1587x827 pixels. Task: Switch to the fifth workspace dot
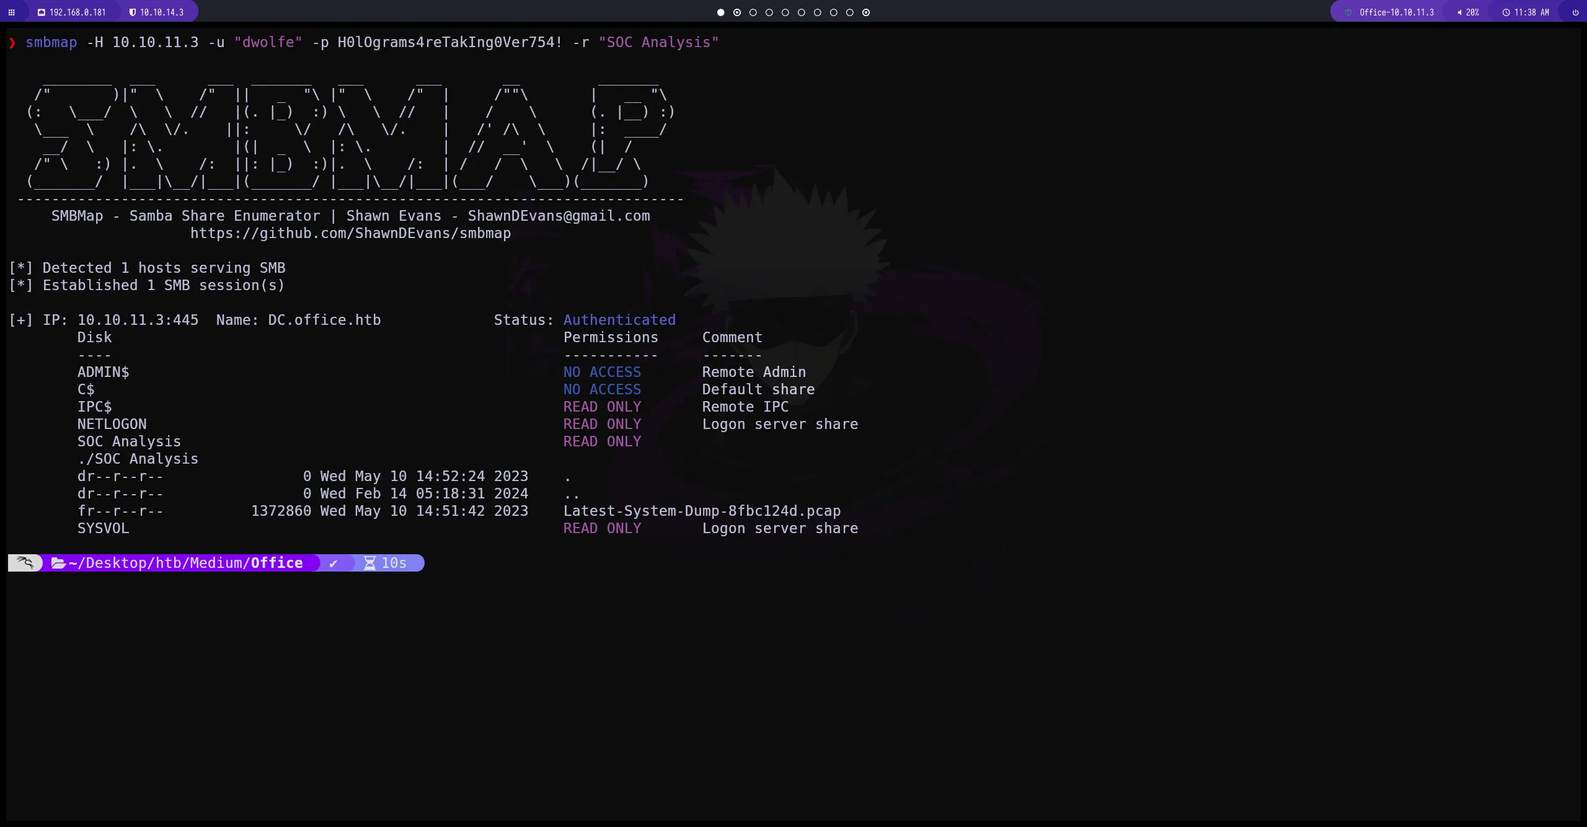point(785,12)
